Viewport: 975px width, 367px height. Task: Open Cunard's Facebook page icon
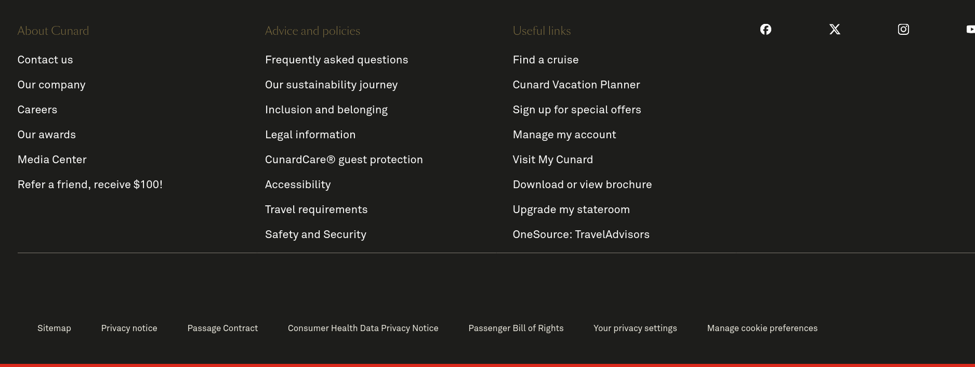coord(766,30)
